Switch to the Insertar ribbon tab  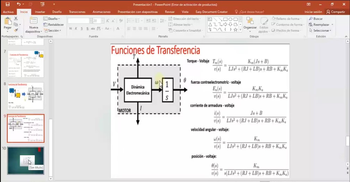coord(40,12)
